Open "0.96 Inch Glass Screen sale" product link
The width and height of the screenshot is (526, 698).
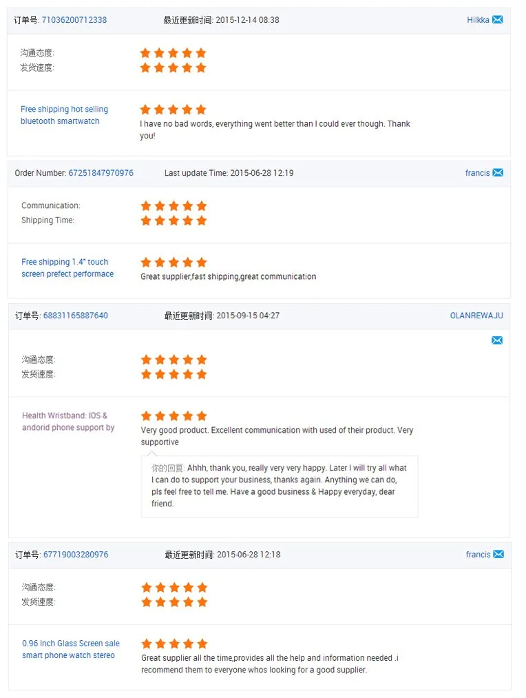[x=70, y=649]
